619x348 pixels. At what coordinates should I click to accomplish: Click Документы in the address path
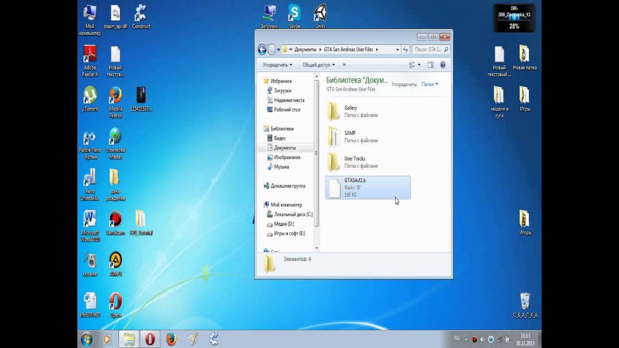tap(305, 49)
